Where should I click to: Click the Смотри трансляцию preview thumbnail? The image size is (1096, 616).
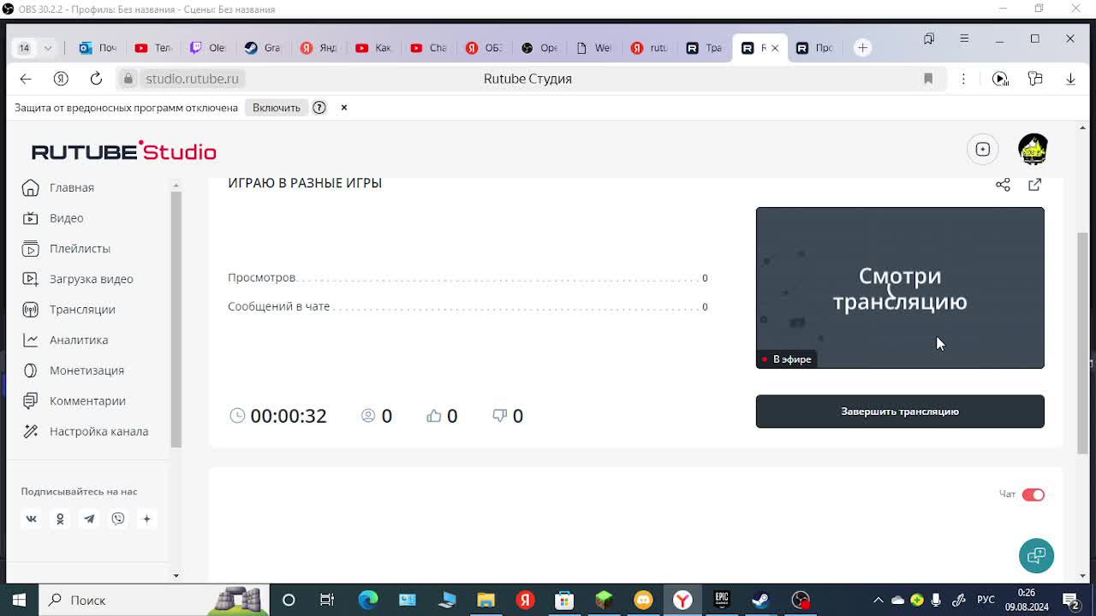coord(900,287)
